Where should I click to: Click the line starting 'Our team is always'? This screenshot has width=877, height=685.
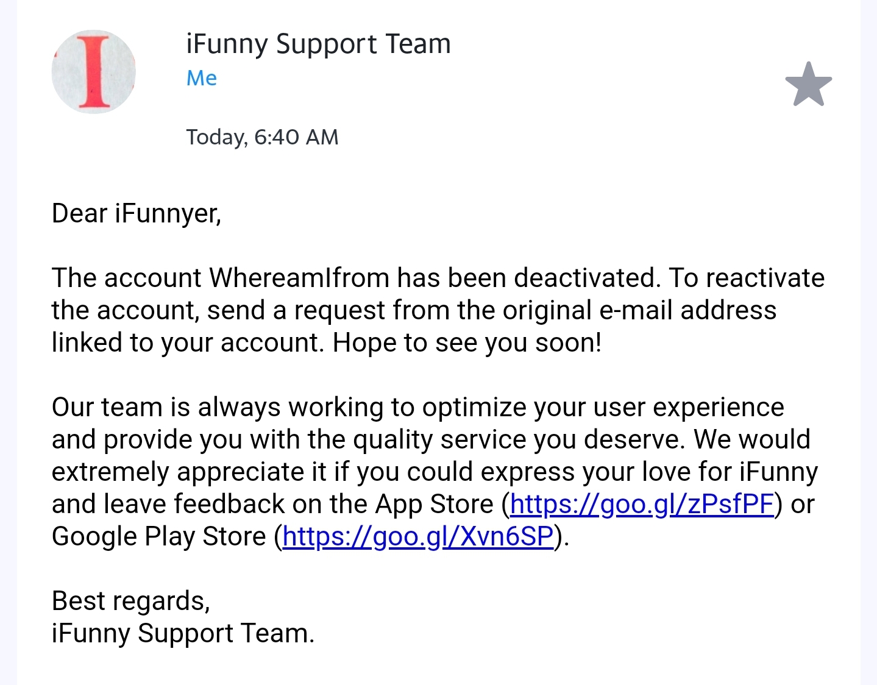[417, 407]
